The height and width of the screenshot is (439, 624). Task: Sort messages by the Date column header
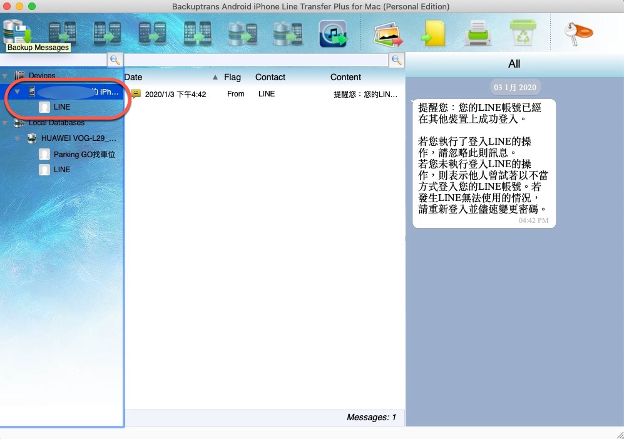133,77
